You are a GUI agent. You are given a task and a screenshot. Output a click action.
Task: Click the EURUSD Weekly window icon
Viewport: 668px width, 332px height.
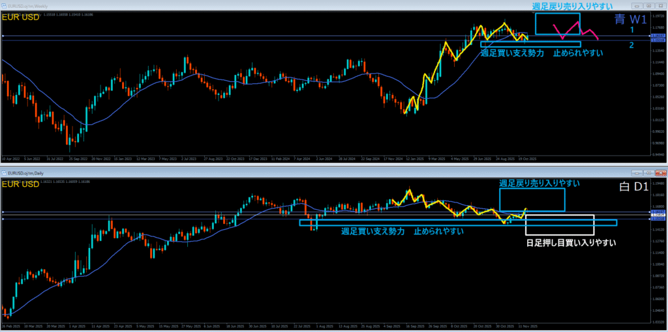coord(5,7)
